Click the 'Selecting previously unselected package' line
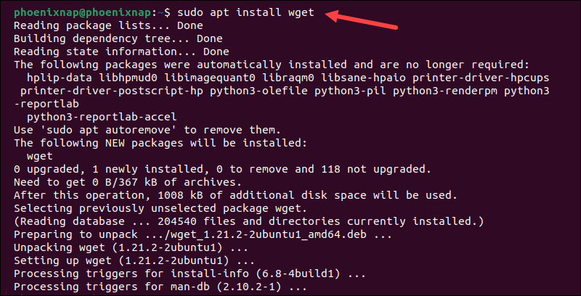581x296 pixels. coord(161,208)
